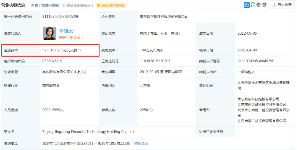Screen dimensions: 297x150
Task: Select English name Beijing Jingdong Financial Technology Holding
Action: point(89,132)
